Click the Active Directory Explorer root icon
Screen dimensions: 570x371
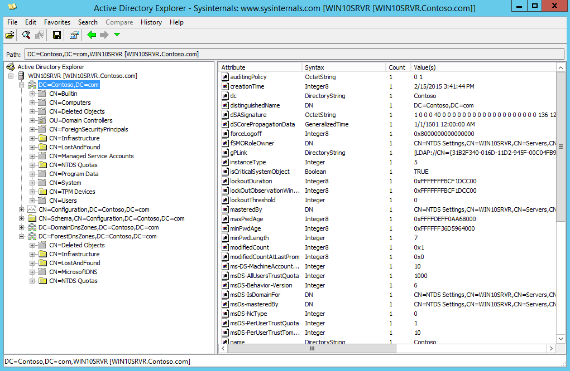point(11,67)
